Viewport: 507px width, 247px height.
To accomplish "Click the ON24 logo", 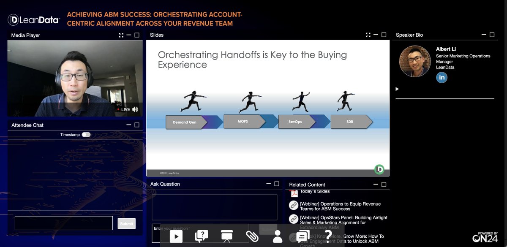I will pos(486,237).
